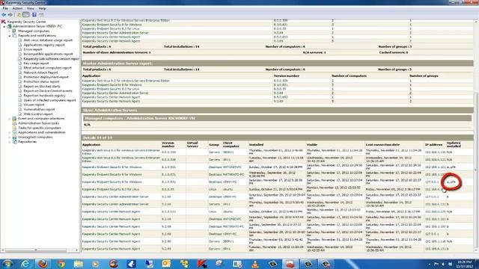Open Chrome from the taskbar

pyautogui.click(x=61, y=264)
